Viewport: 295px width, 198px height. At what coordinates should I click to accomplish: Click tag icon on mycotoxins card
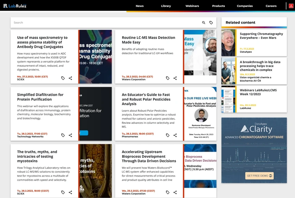click(x=63, y=192)
